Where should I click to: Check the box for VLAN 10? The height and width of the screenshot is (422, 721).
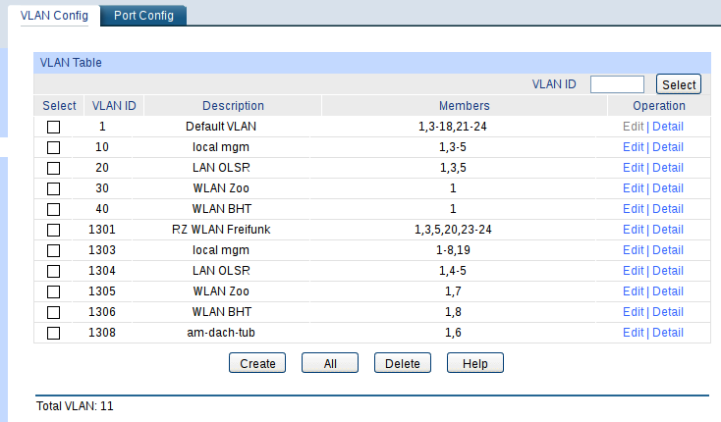(x=53, y=147)
